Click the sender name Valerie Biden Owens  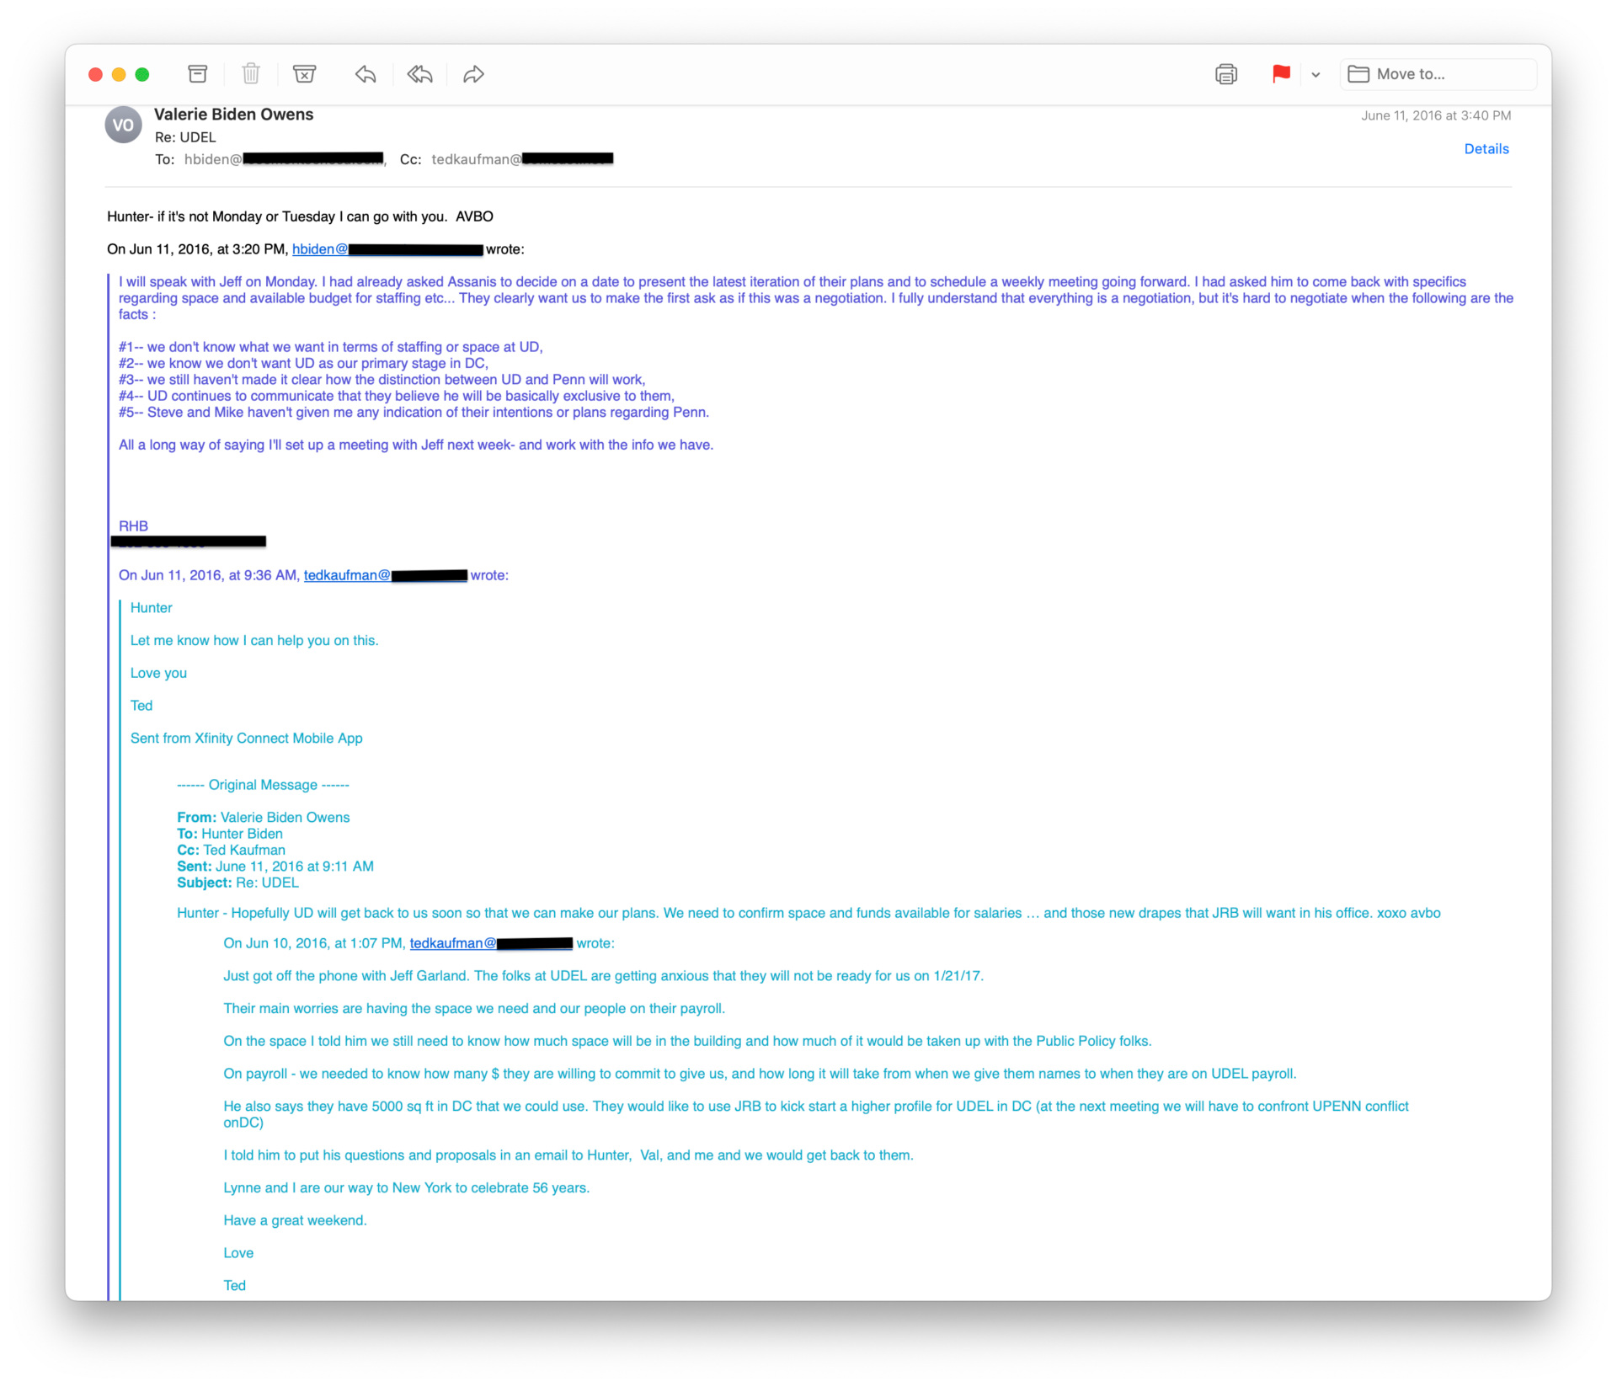tap(233, 115)
